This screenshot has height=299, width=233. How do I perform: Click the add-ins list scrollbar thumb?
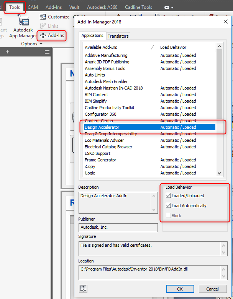219,84
